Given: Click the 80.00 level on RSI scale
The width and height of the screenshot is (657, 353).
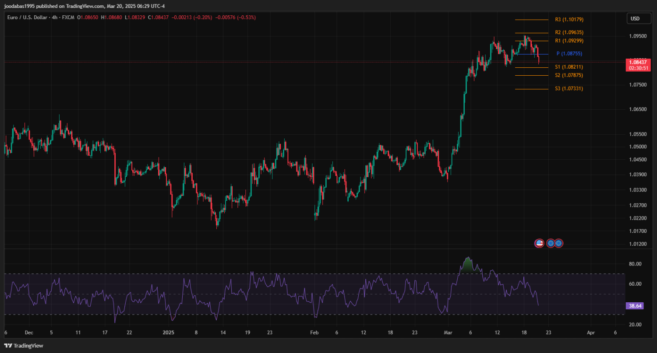Looking at the screenshot, I should (x=635, y=264).
